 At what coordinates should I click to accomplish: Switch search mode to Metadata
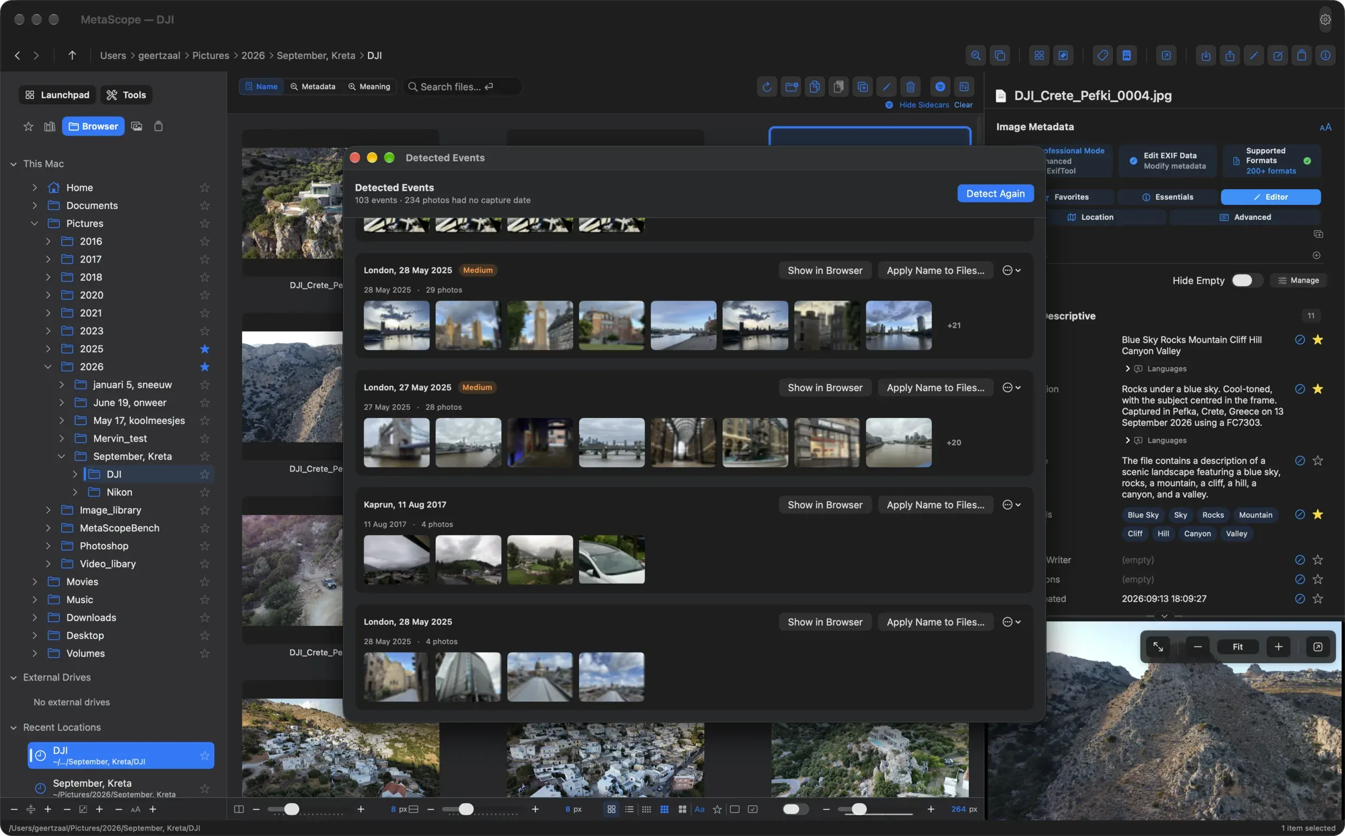(x=313, y=87)
